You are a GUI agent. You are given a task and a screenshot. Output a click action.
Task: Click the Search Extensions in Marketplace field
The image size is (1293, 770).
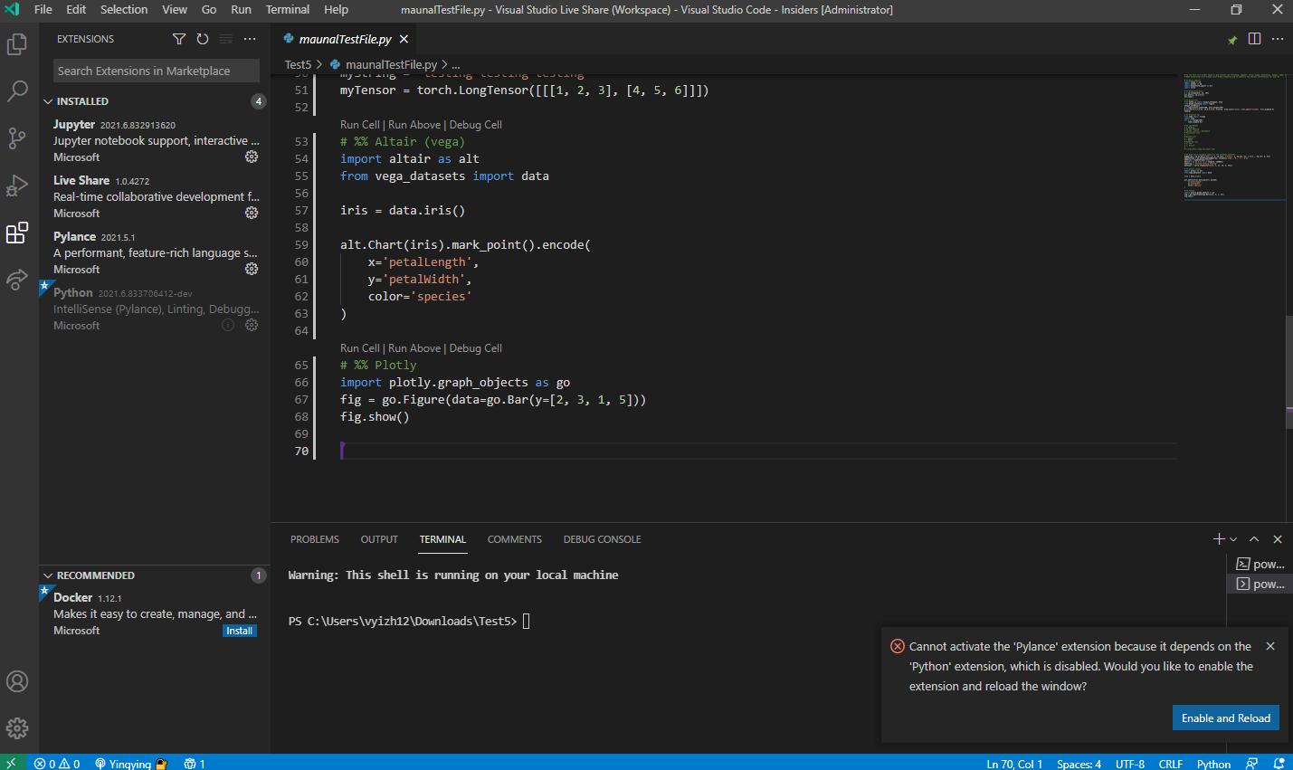(156, 70)
